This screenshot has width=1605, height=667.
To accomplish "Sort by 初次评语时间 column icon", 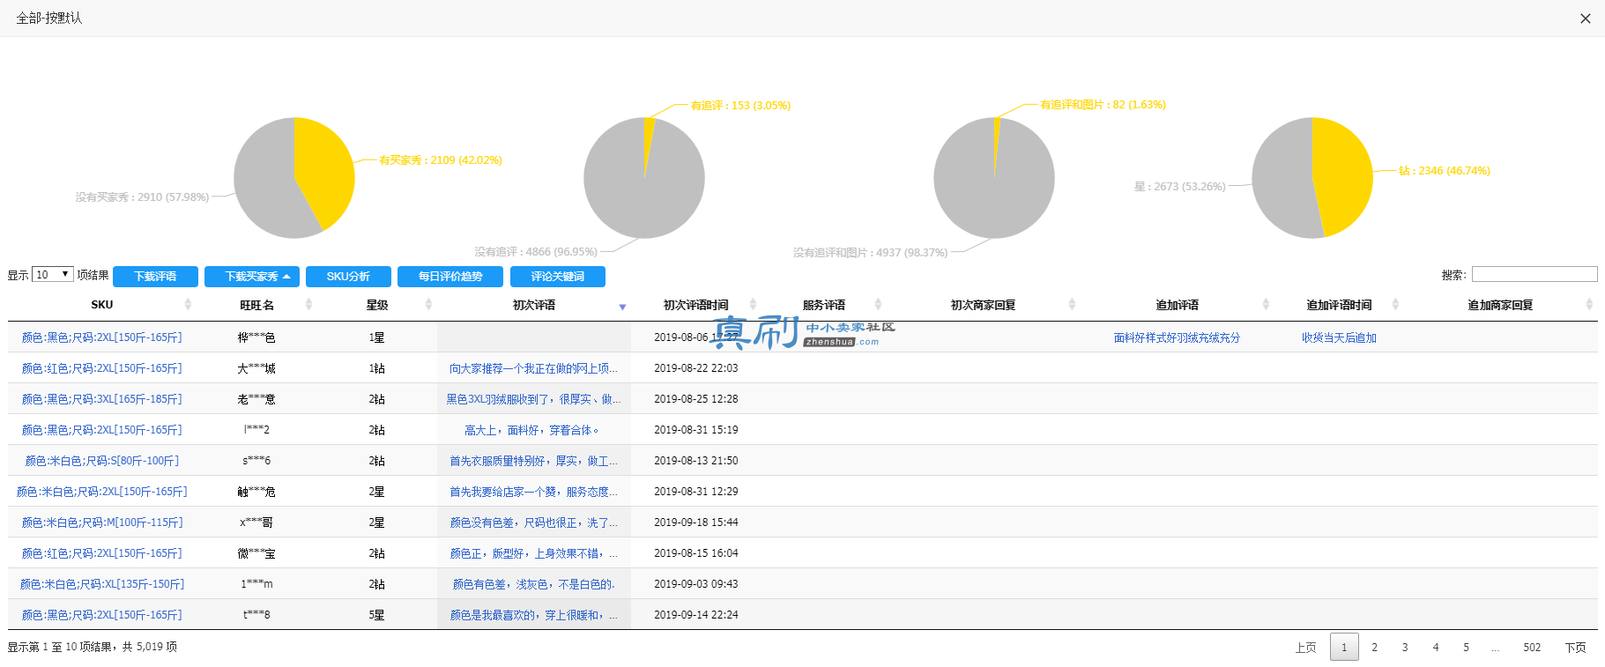I will [753, 304].
